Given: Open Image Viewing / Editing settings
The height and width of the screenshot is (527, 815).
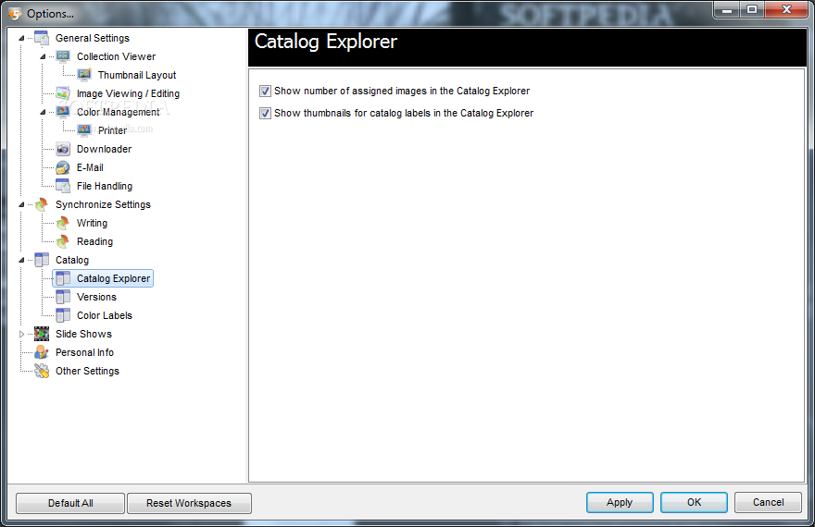Looking at the screenshot, I should point(128,93).
